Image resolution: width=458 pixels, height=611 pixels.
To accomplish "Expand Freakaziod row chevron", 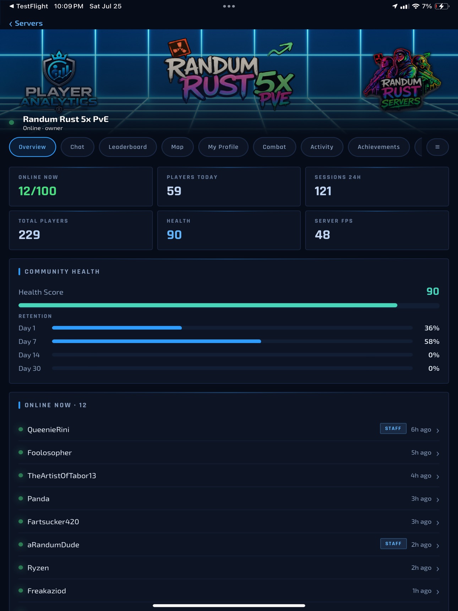I will [438, 592].
